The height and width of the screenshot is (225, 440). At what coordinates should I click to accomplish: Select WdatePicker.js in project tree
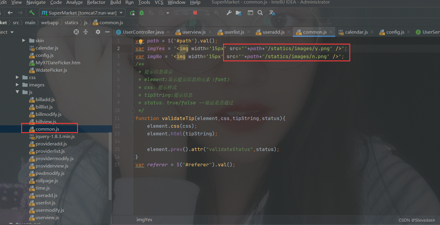point(51,70)
